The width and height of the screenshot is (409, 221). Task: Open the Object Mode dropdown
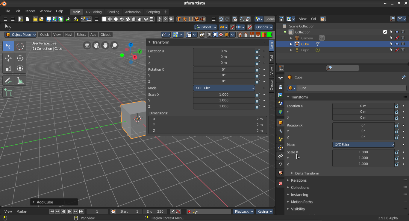click(21, 35)
